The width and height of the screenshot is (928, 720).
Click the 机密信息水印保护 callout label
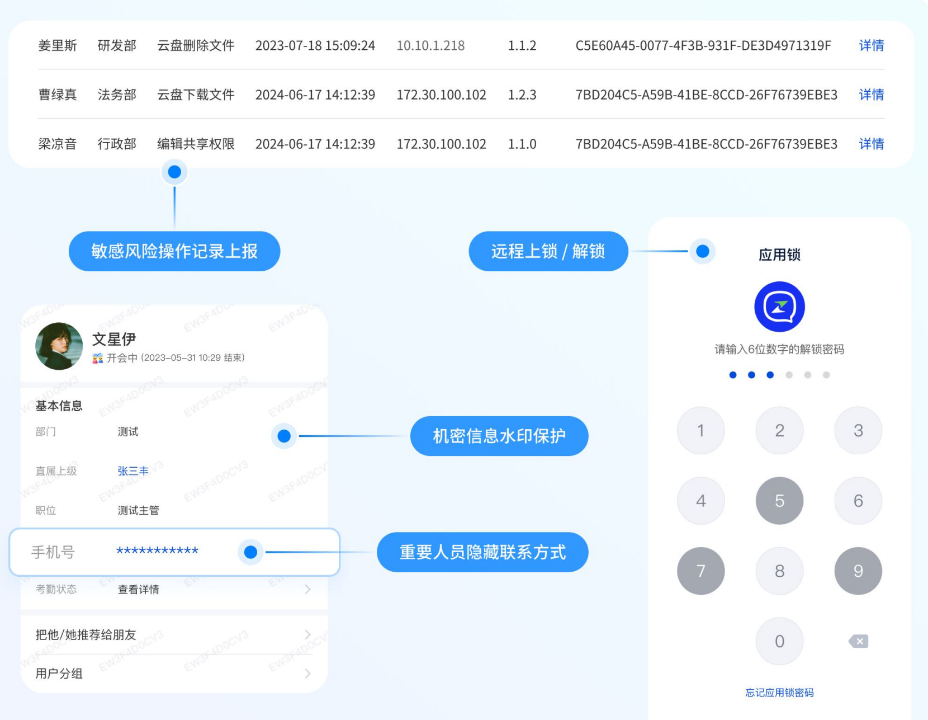pos(499,436)
